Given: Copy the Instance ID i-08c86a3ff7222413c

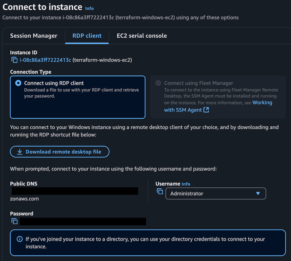Looking at the screenshot, I should click(14, 60).
